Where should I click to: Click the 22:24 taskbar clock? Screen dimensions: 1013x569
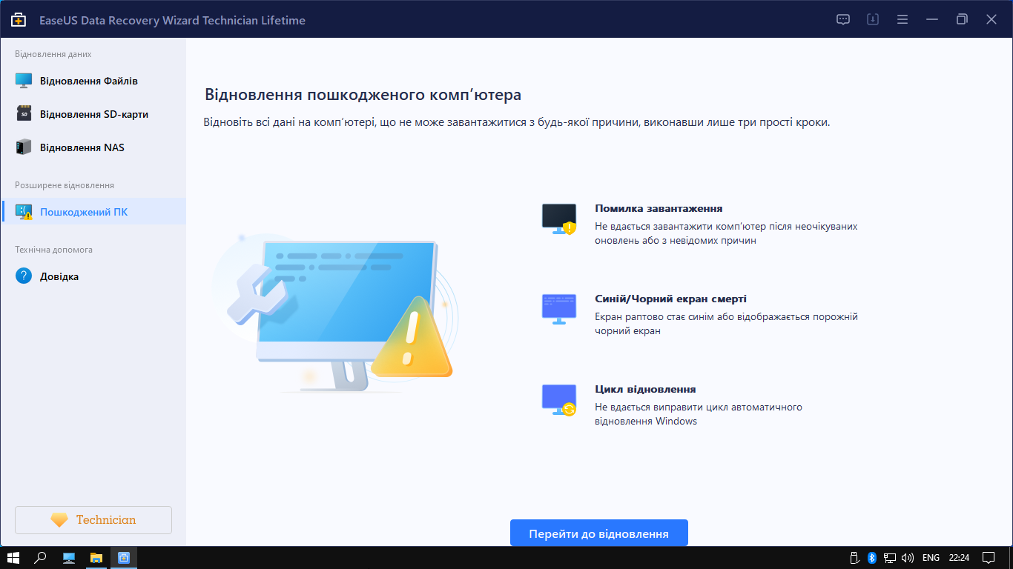tap(959, 558)
